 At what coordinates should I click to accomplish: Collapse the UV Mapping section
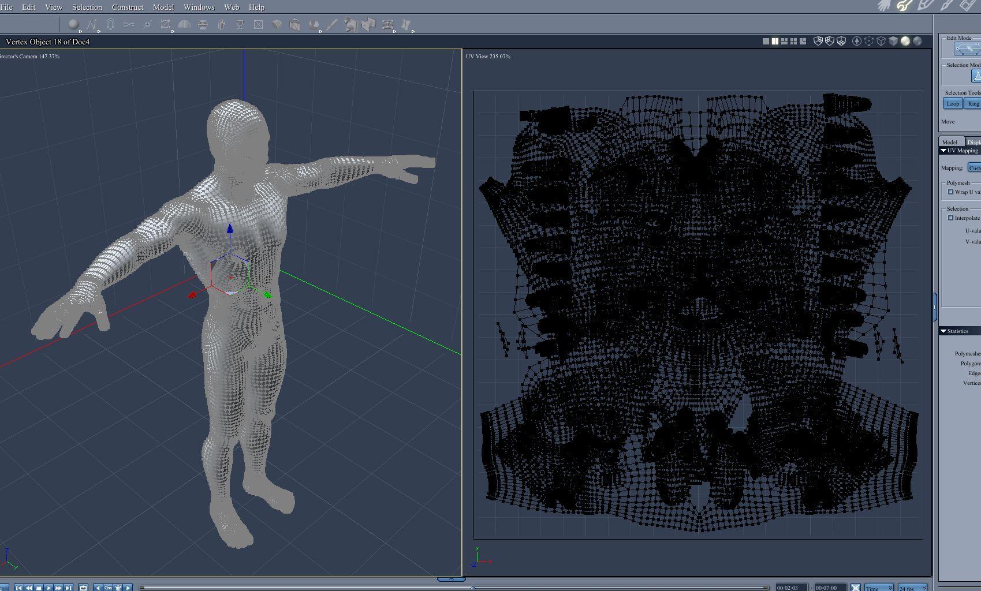tap(943, 151)
